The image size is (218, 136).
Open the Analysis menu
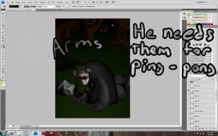[43, 2]
